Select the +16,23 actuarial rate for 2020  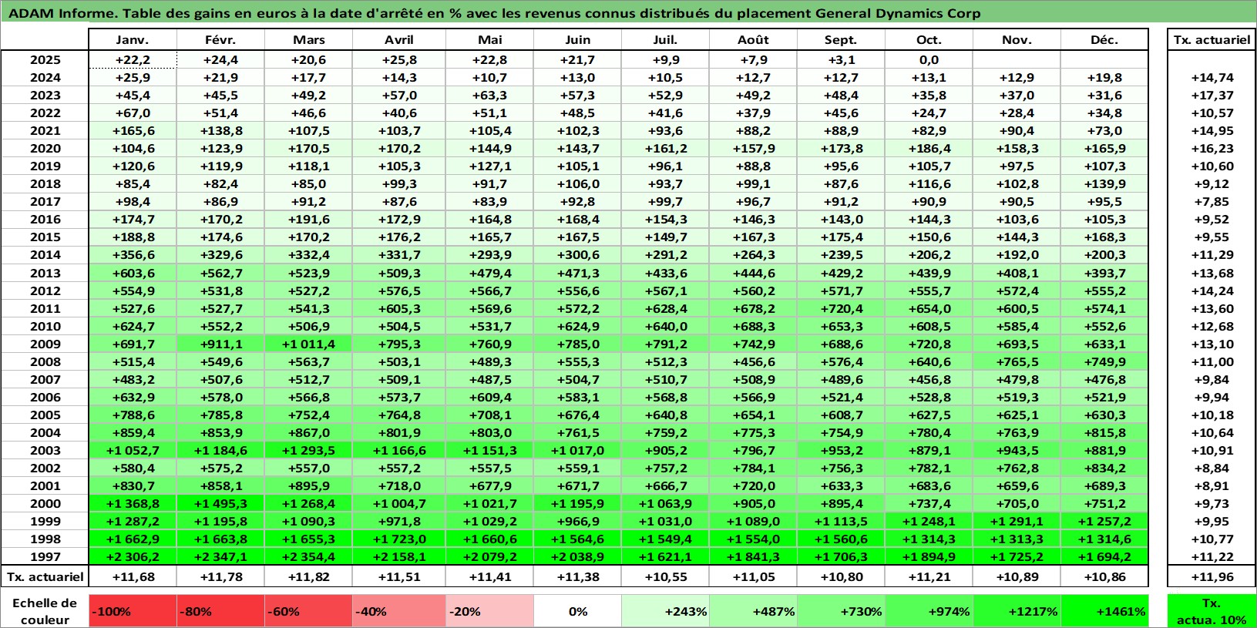click(x=1212, y=148)
